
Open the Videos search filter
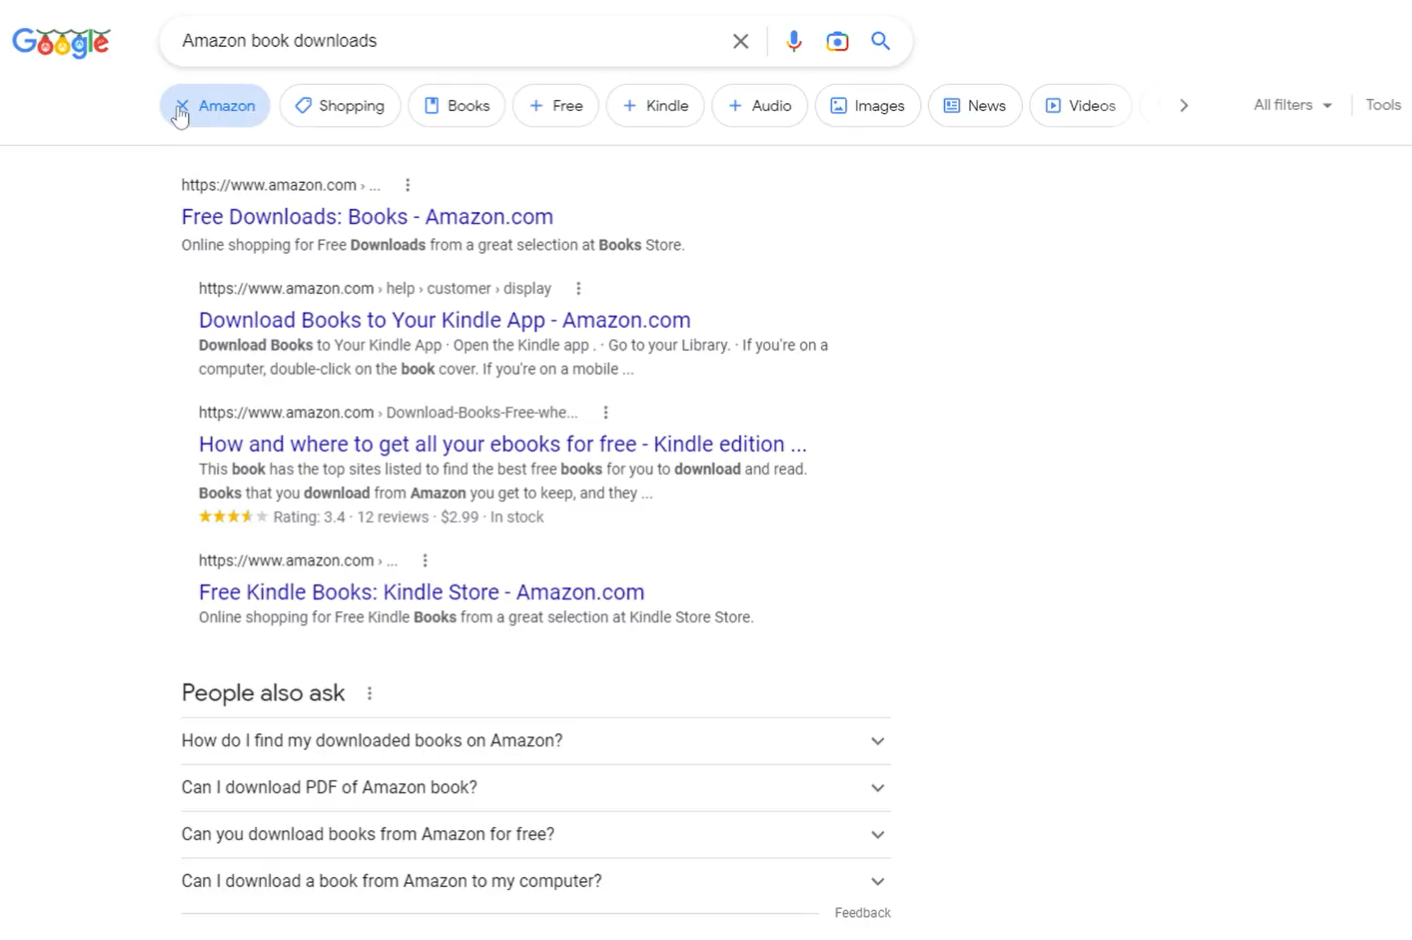coord(1080,106)
